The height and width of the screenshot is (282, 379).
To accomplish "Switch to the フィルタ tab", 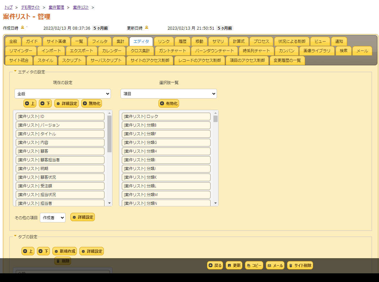I will tap(100, 42).
